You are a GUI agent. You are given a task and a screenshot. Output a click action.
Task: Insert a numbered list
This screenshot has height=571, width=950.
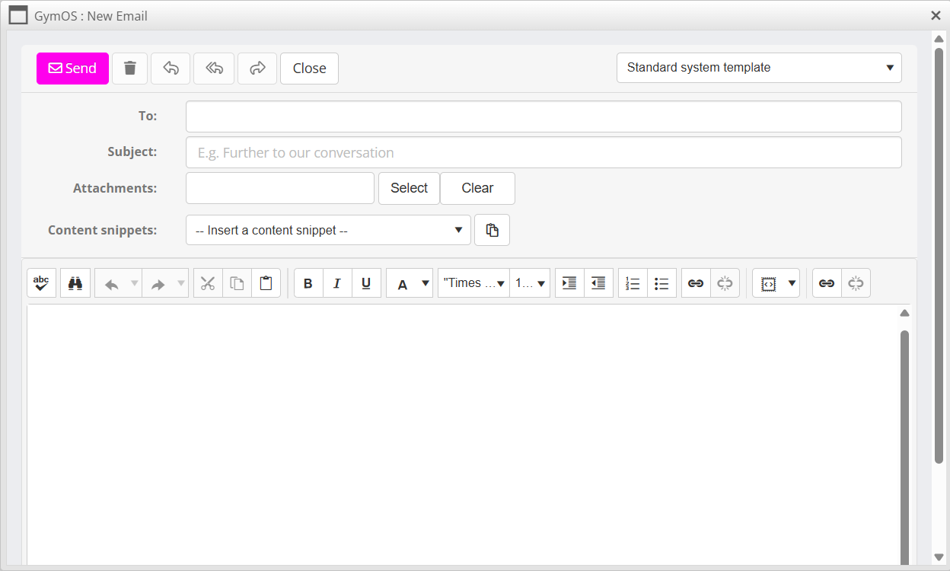(x=633, y=283)
